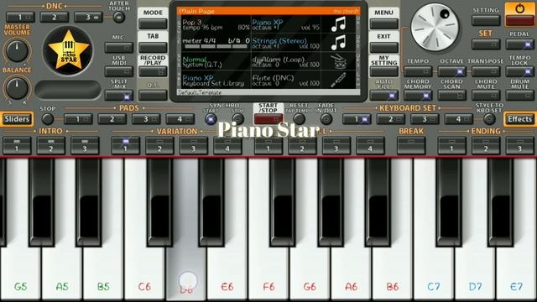Toggle Chord Mute
537x302 pixels.
point(486,96)
